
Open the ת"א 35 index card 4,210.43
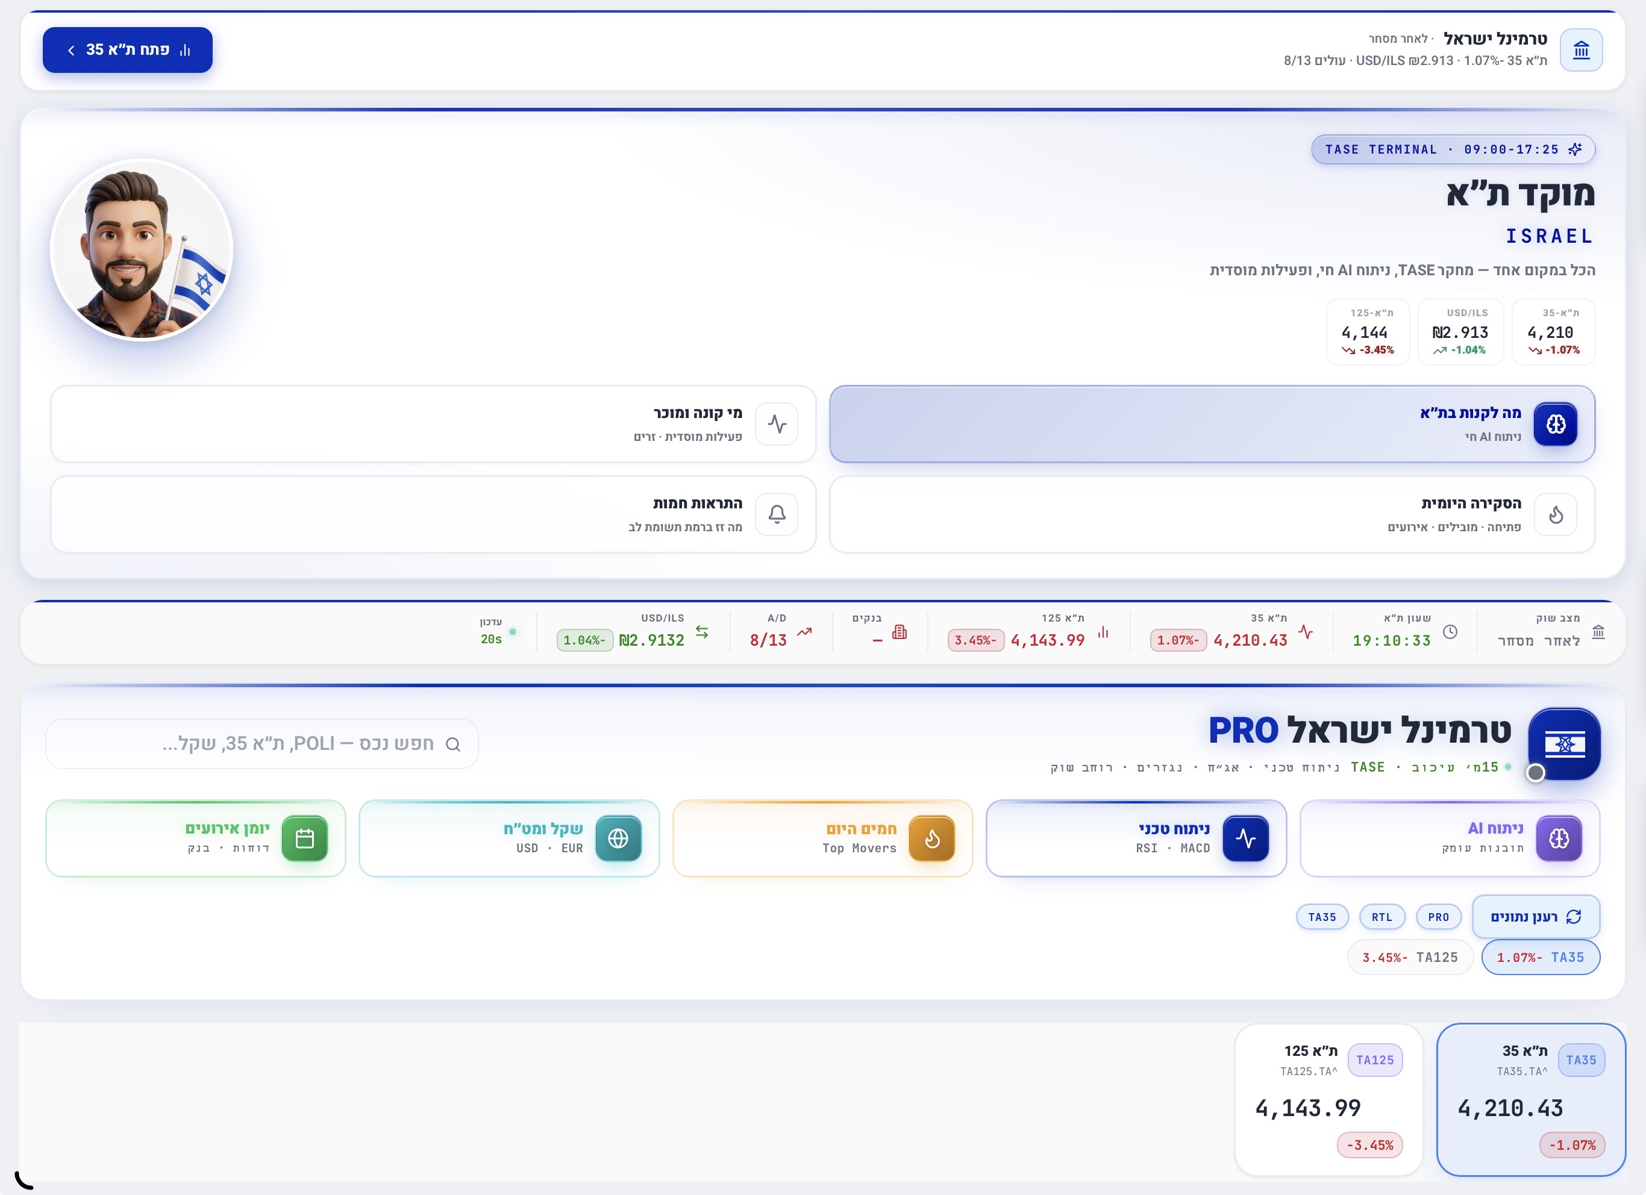click(x=1532, y=1099)
